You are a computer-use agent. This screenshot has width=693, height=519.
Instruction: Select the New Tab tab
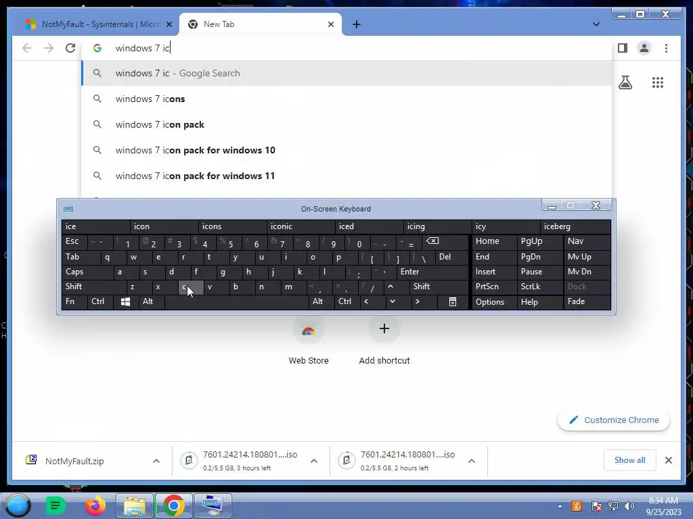pos(260,24)
